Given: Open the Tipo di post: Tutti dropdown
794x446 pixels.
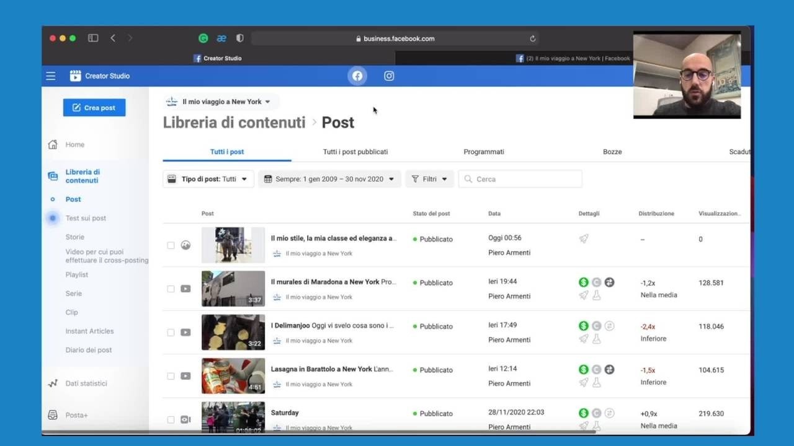Looking at the screenshot, I should click(208, 179).
